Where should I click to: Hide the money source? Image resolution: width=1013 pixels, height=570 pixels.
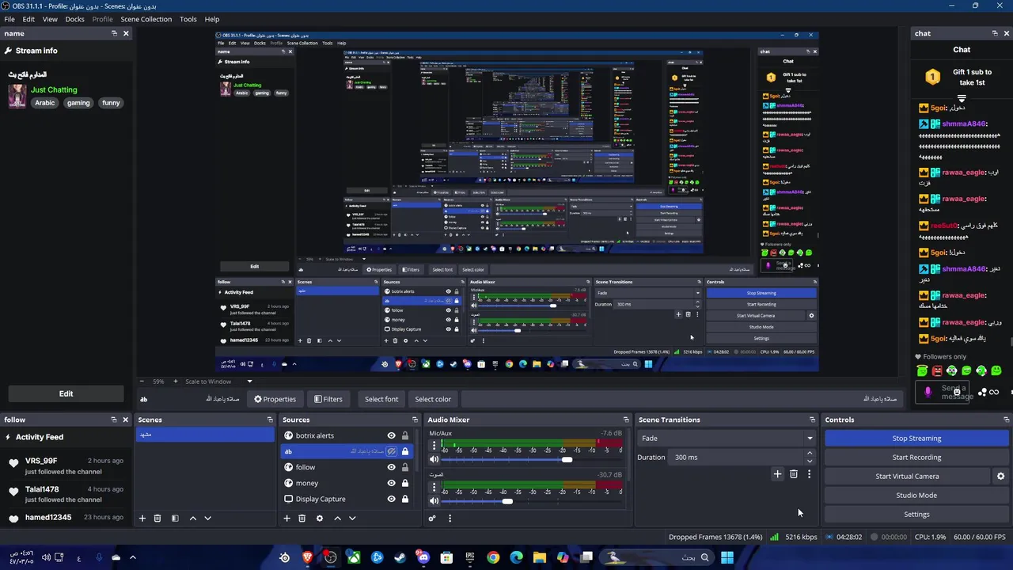(x=391, y=483)
